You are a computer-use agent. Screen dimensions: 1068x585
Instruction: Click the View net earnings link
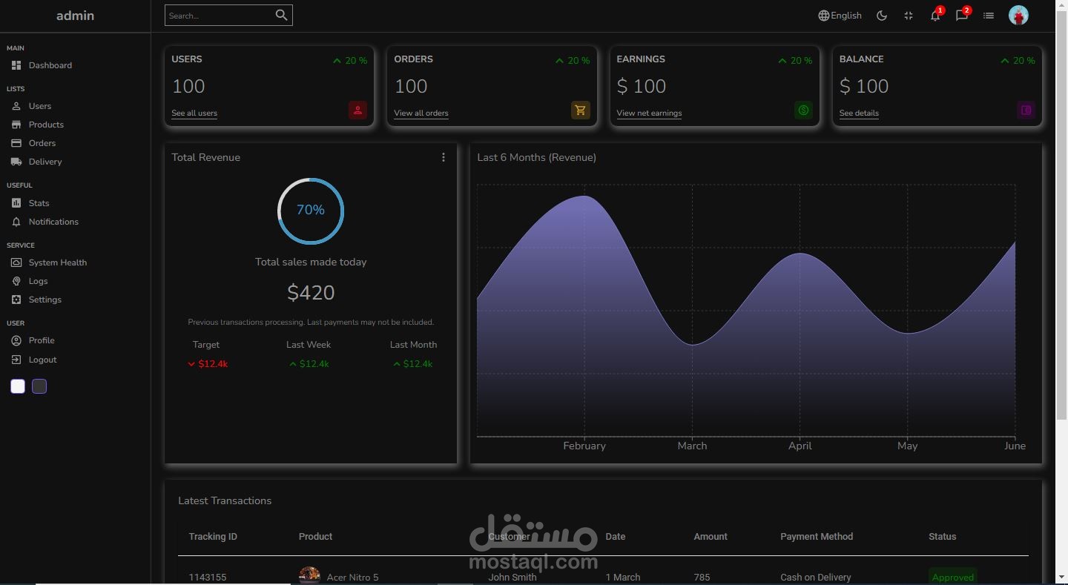click(649, 113)
